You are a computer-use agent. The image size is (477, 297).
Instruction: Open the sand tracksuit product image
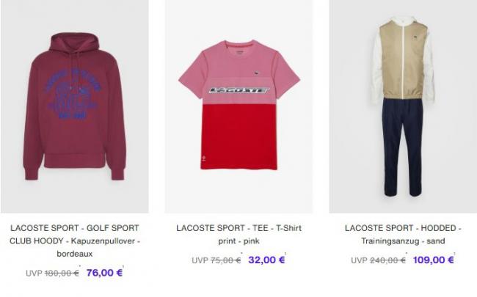click(403, 106)
